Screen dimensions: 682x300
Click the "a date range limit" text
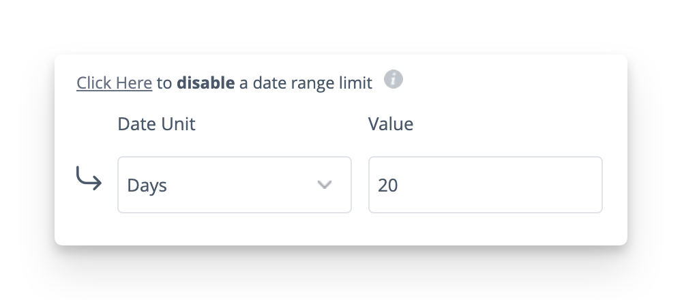click(x=306, y=83)
